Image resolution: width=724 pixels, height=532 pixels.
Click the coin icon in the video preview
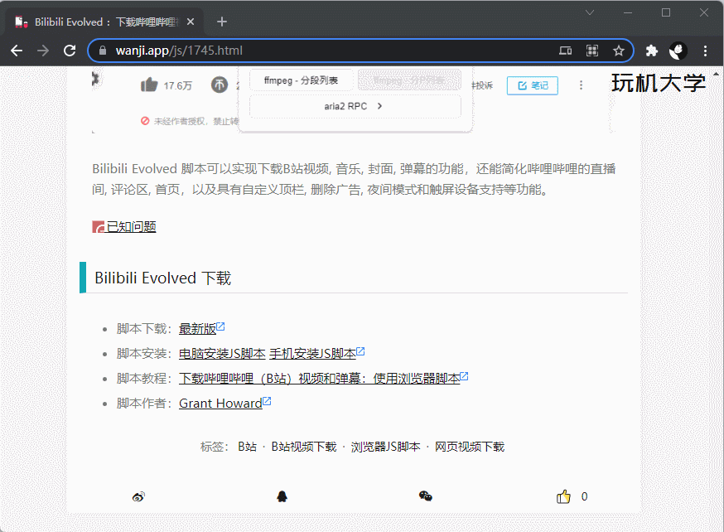point(220,85)
